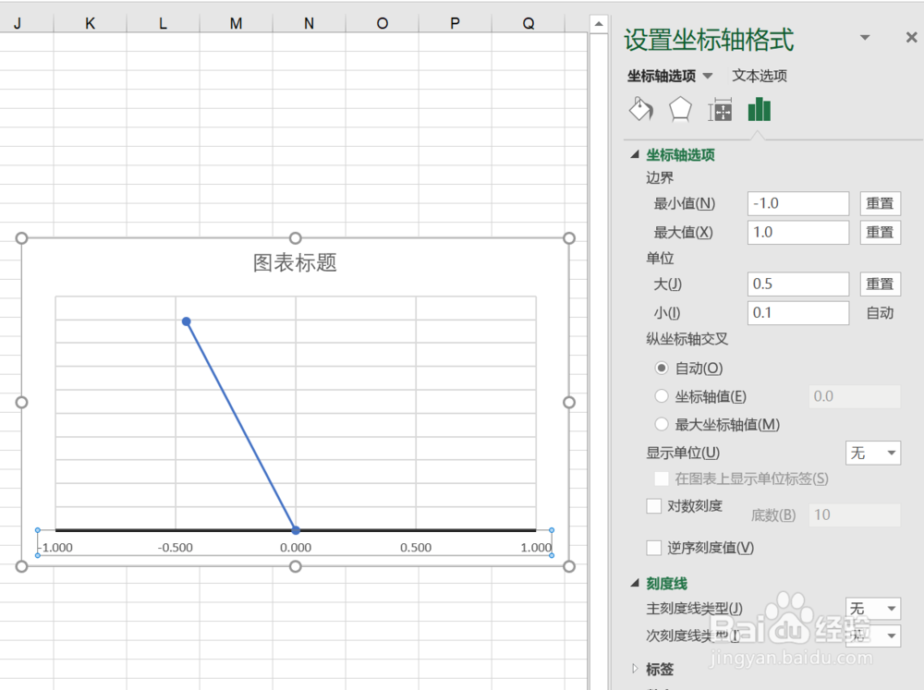Select the 最大坐标轴值 radio option
Image resolution: width=924 pixels, height=690 pixels.
[x=662, y=424]
